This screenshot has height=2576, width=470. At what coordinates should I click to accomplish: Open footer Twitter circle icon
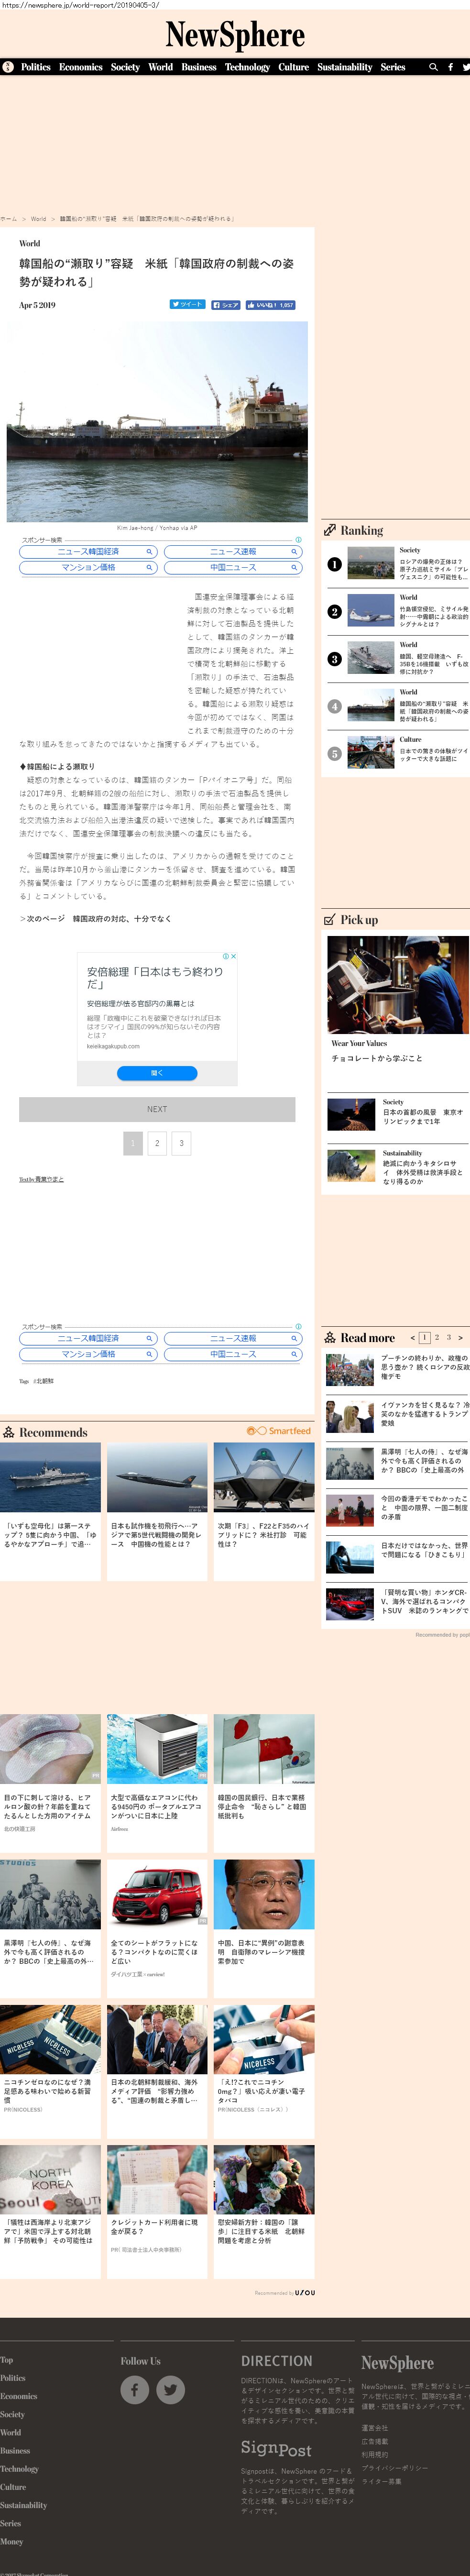pos(171,2389)
